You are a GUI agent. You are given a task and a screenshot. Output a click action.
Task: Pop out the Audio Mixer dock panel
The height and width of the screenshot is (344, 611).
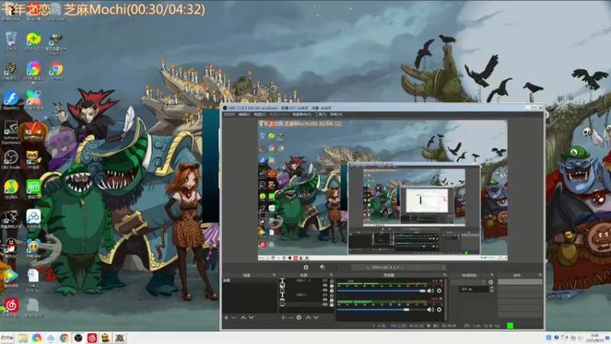(x=445, y=275)
